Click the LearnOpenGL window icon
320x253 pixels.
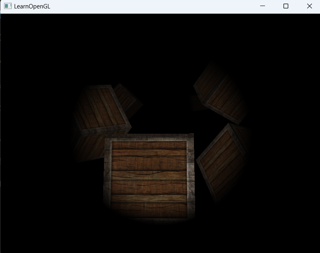(8, 6)
